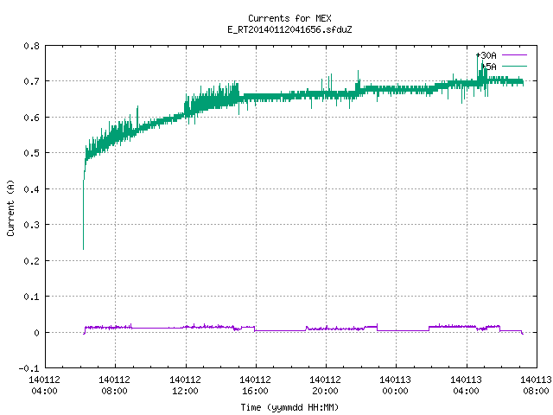The image size is (553, 415).
Task: Click the '0.4' y-axis tick label
Action: (31, 189)
